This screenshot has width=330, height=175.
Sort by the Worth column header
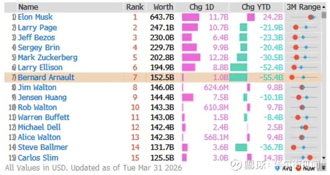[163, 7]
